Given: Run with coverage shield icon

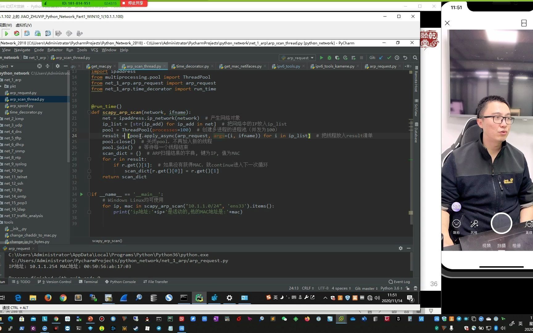Looking at the screenshot, I should 337,58.
